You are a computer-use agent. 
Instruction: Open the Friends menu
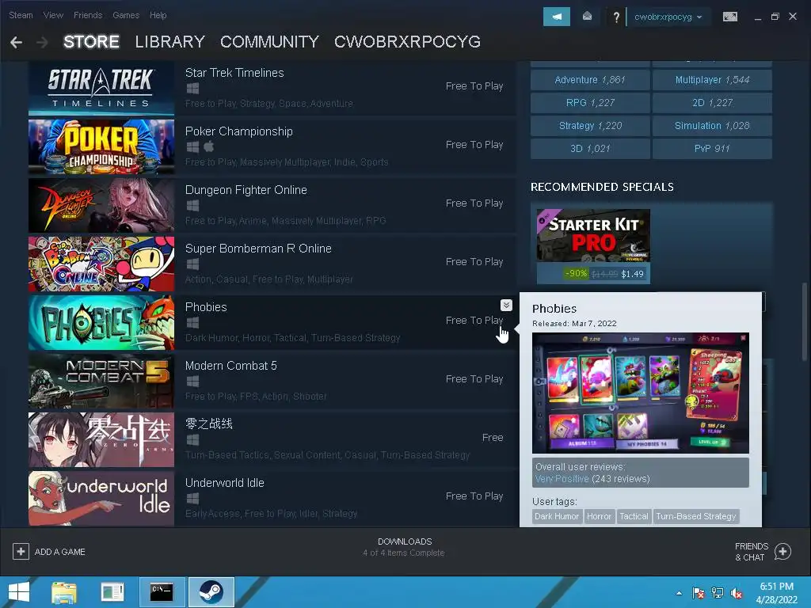88,15
